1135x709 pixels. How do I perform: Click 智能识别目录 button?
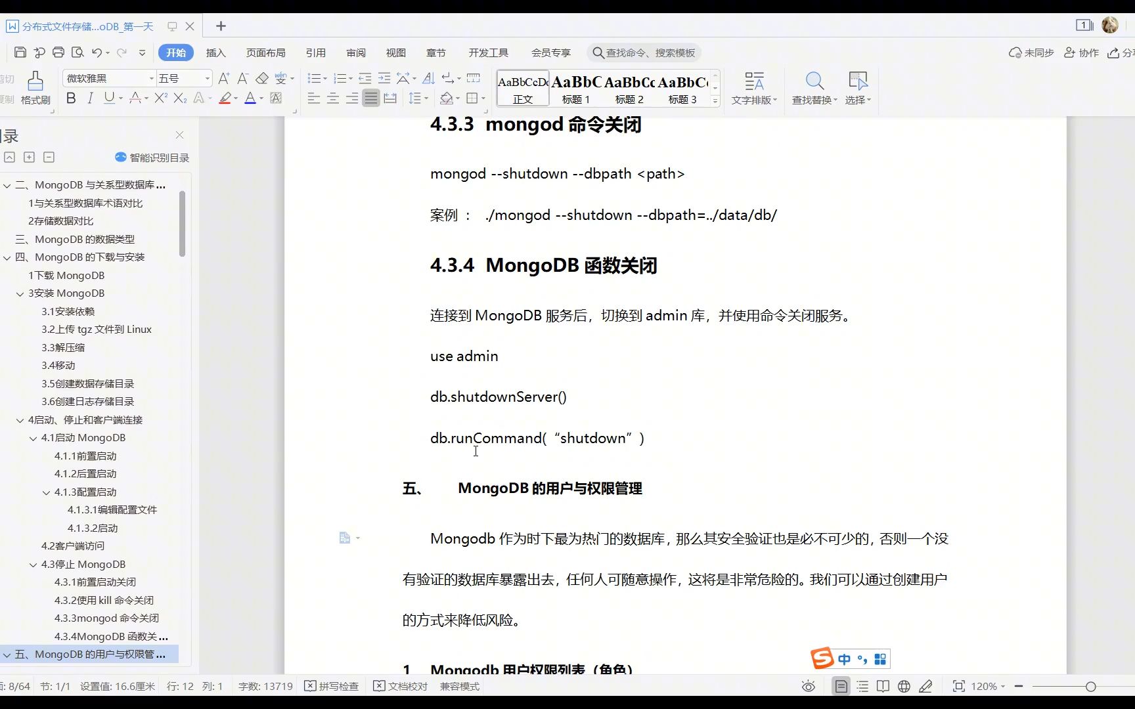click(x=152, y=158)
